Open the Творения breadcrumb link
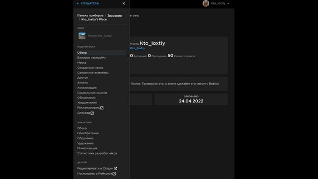The height and width of the screenshot is (179, 318). (115, 15)
